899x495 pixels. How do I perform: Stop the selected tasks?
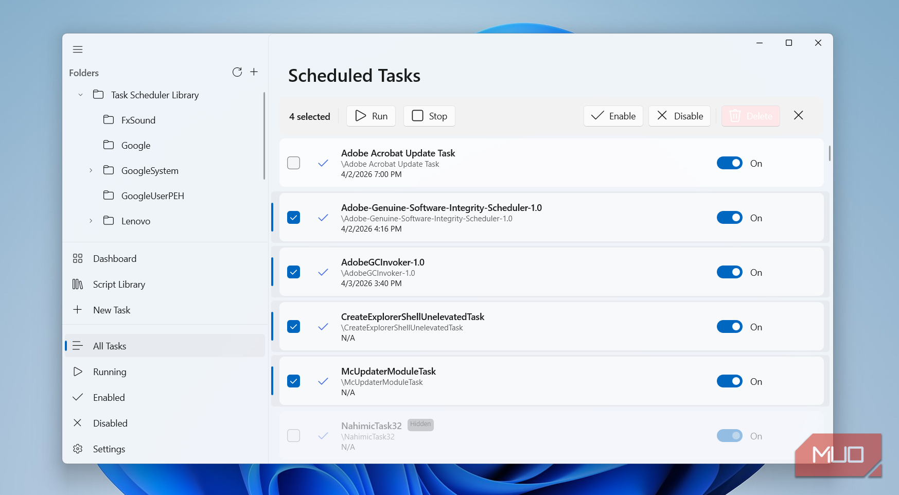[x=430, y=116]
